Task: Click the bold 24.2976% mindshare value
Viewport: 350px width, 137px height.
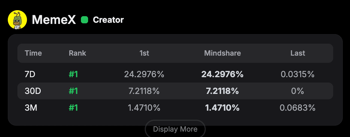Action: point(222,74)
